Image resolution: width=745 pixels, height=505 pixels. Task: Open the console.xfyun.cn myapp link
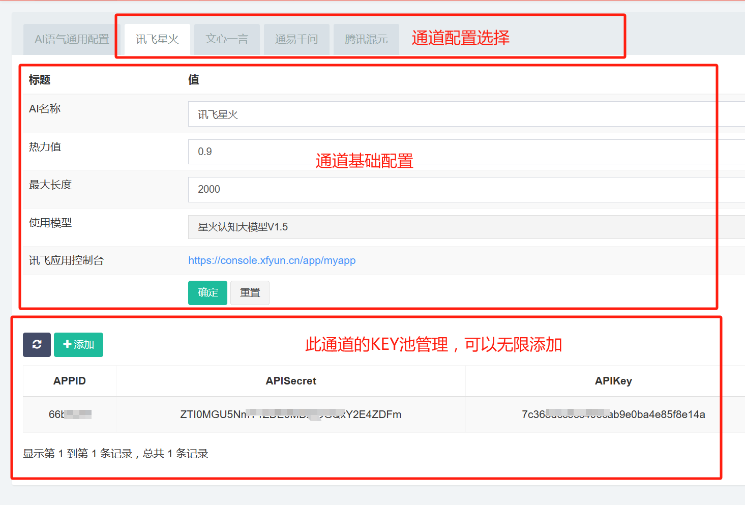[x=272, y=260]
